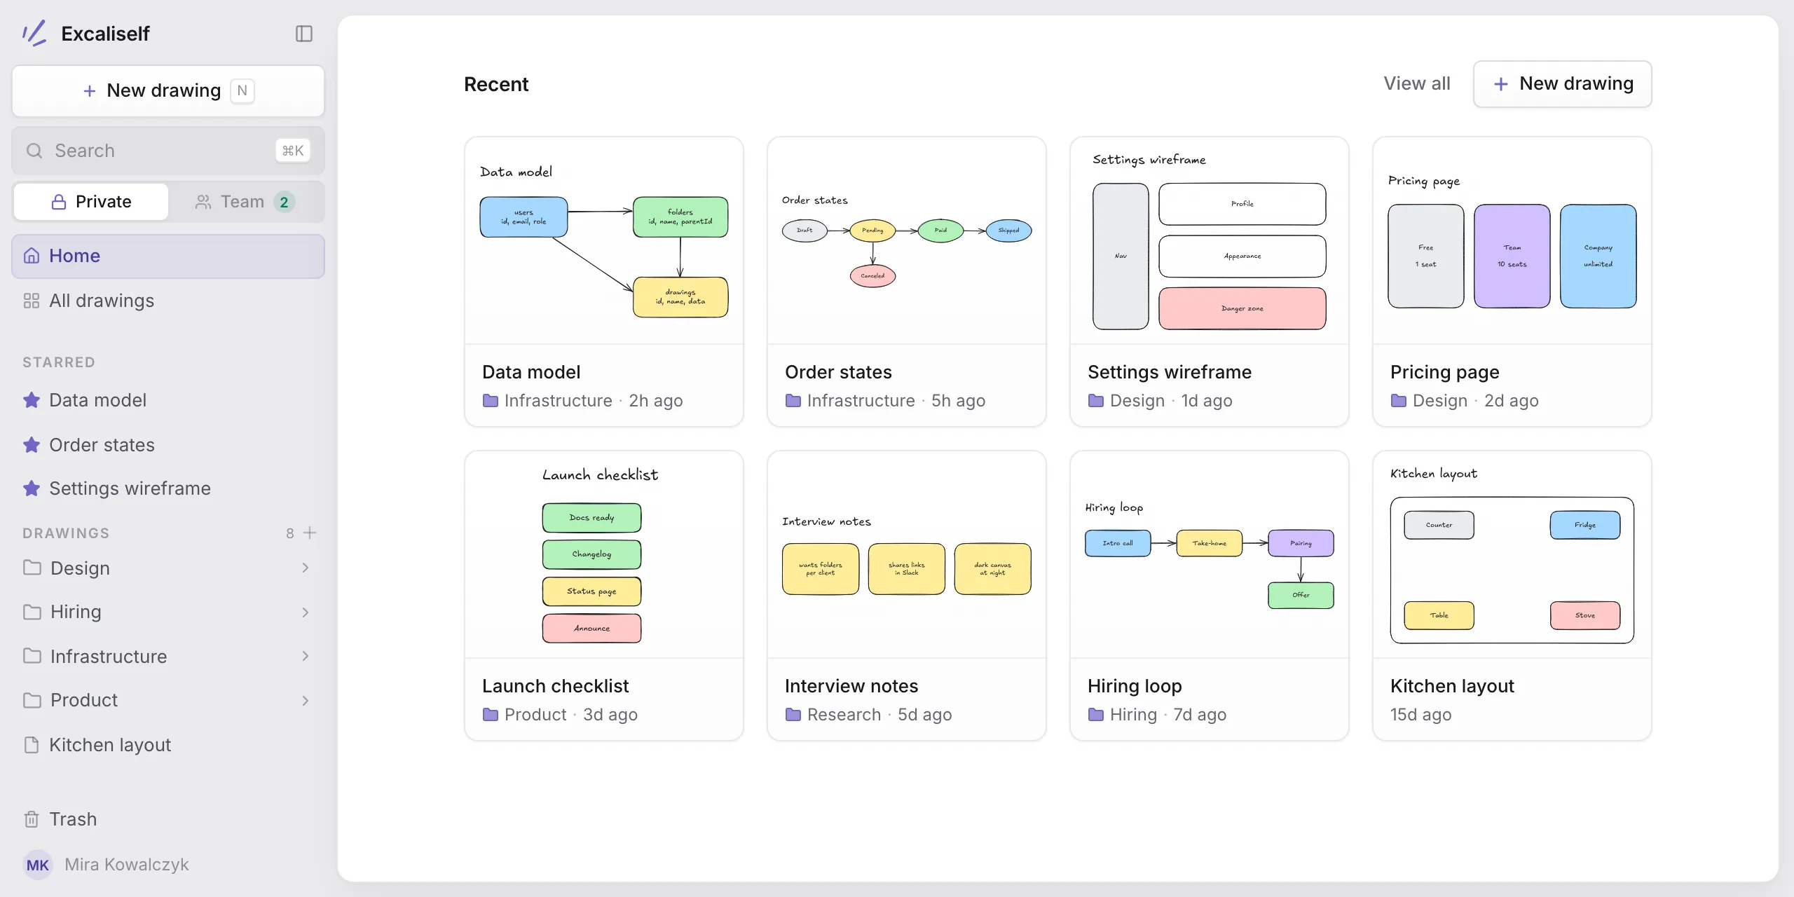Click the Hiring loop card title
This screenshot has width=1794, height=897.
tap(1135, 686)
